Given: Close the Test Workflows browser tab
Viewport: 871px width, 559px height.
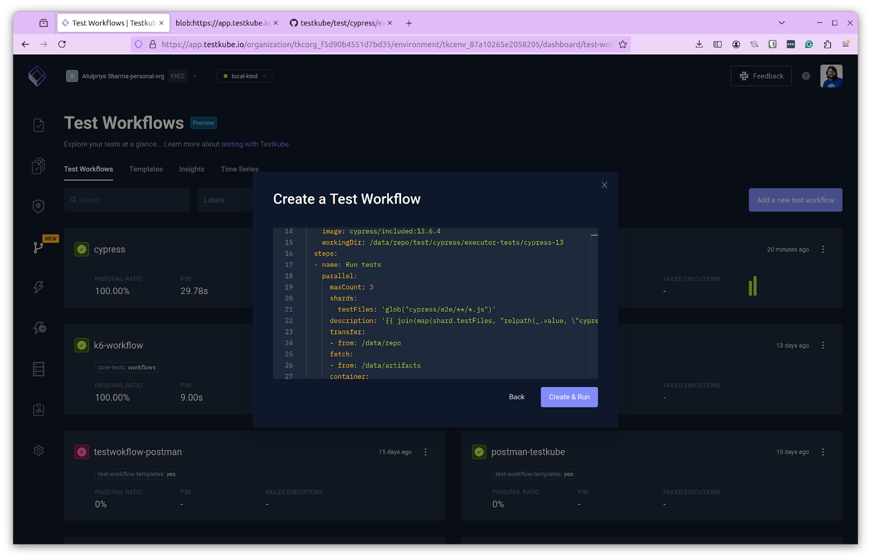Looking at the screenshot, I should click(x=161, y=23).
